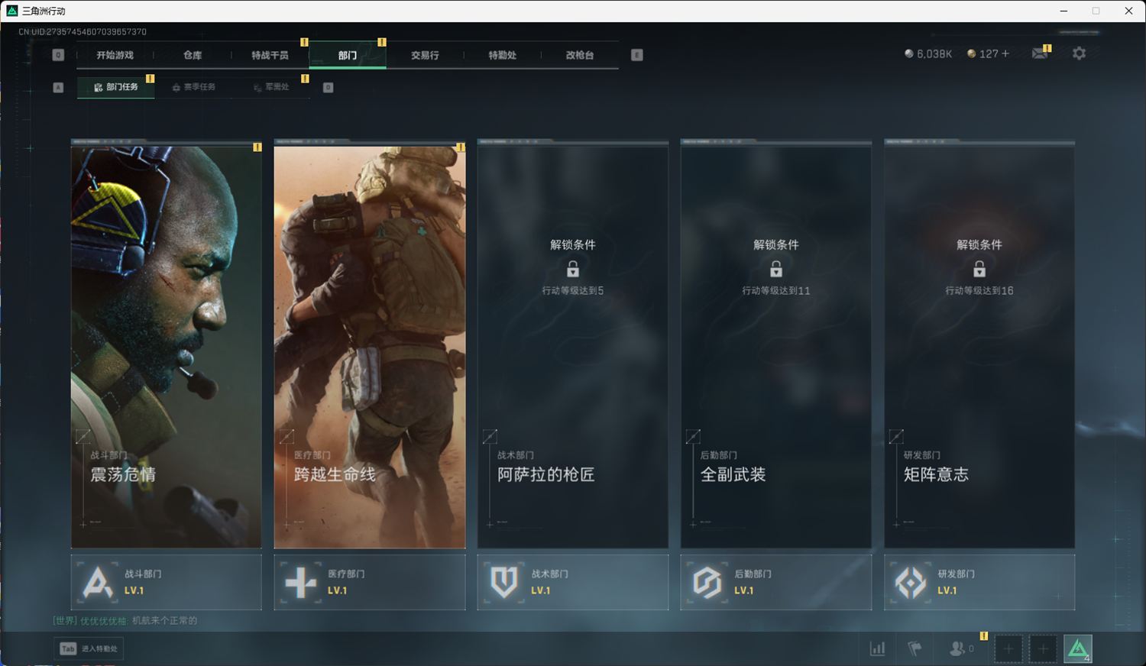The image size is (1146, 666).
Task: Open the settings gear icon
Action: [1079, 53]
